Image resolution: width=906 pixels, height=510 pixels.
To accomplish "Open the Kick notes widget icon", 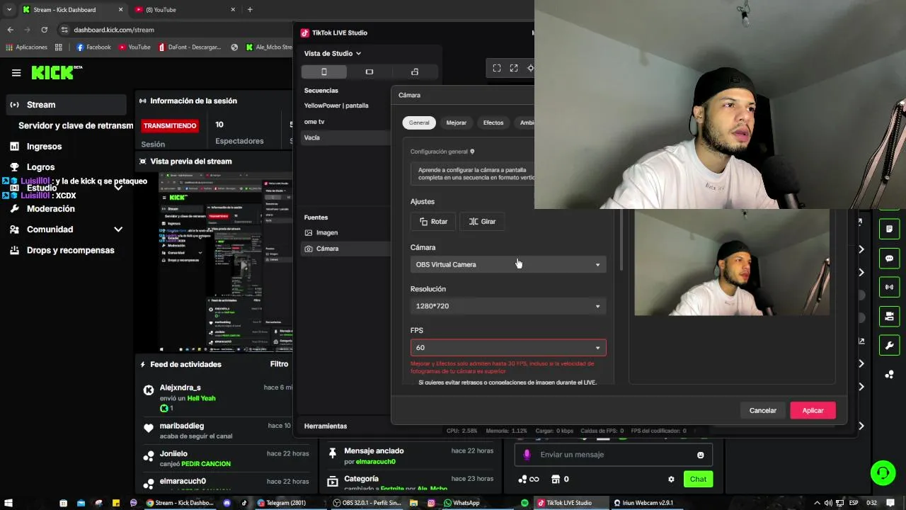I will 890,229.
